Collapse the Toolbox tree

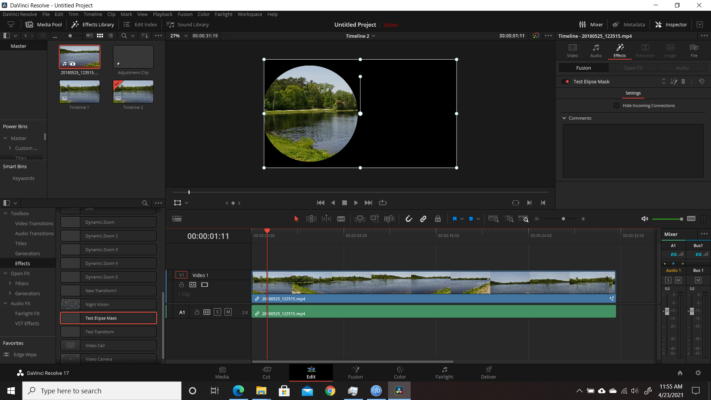click(6, 213)
